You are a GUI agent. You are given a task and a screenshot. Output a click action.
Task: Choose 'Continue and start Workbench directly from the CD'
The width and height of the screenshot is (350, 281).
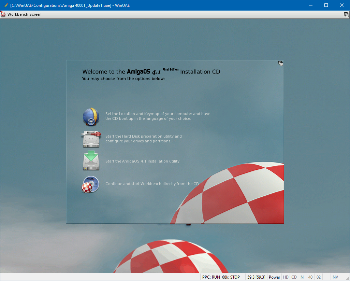pos(152,184)
